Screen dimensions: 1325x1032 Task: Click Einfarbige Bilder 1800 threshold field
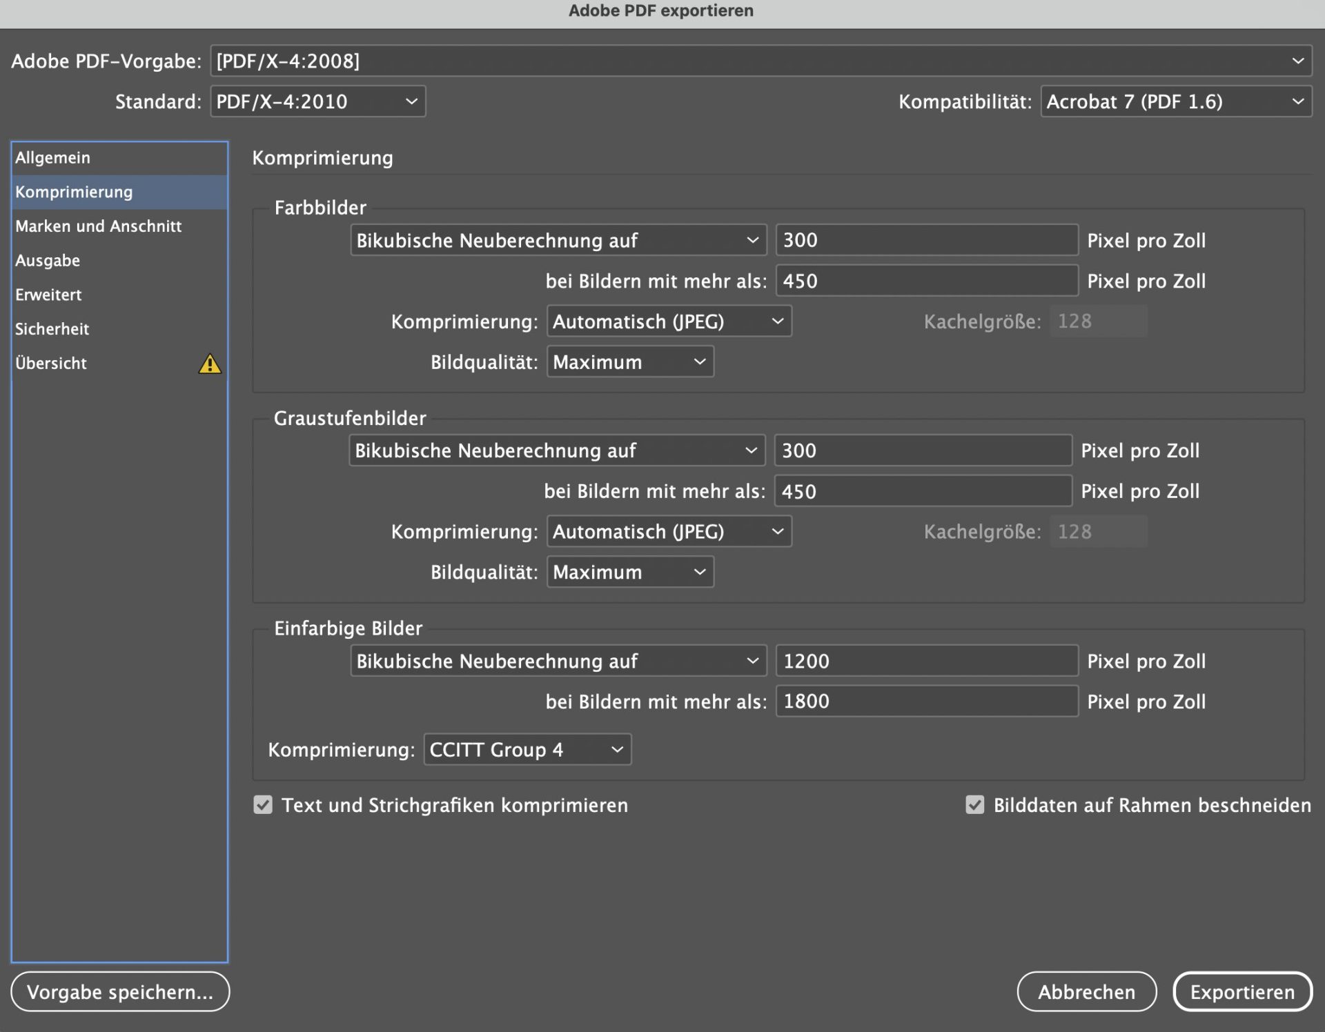927,702
